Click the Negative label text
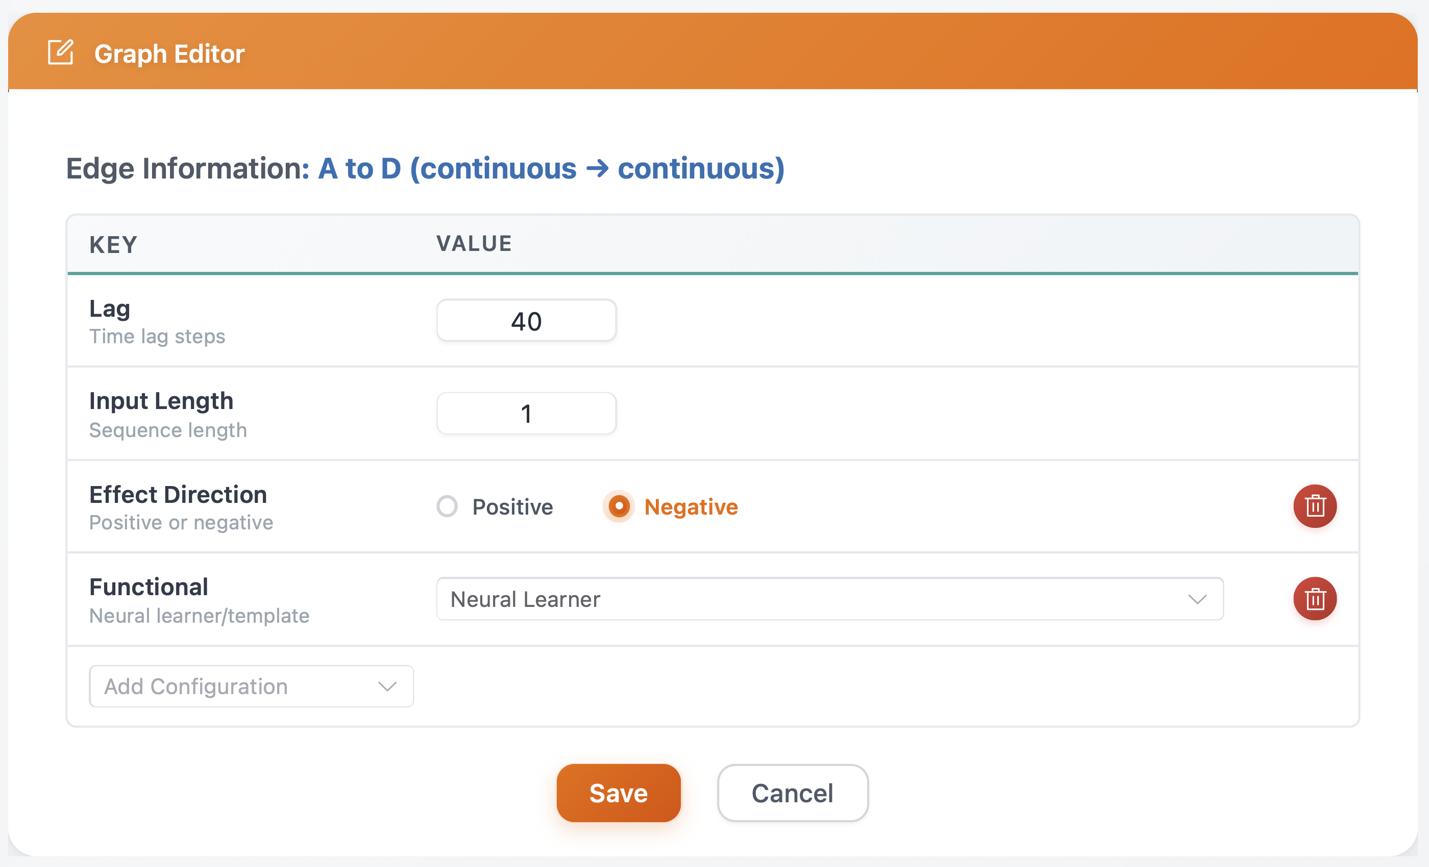Viewport: 1429px width, 867px height. (691, 507)
